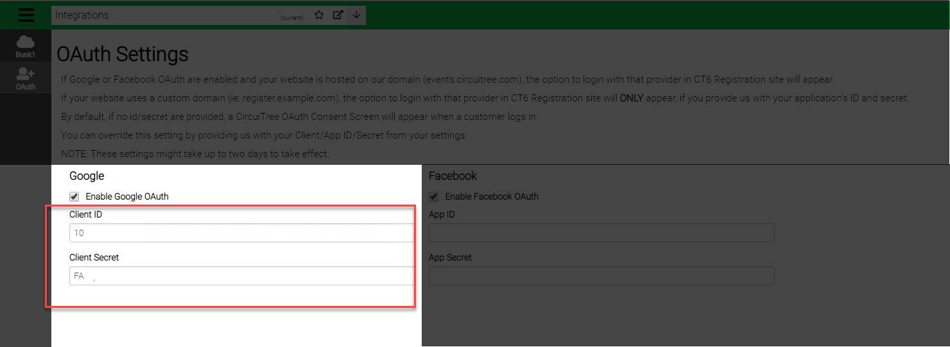The height and width of the screenshot is (347, 950).
Task: Open Bunk1 cloud integration in sidebar
Action: click(26, 46)
